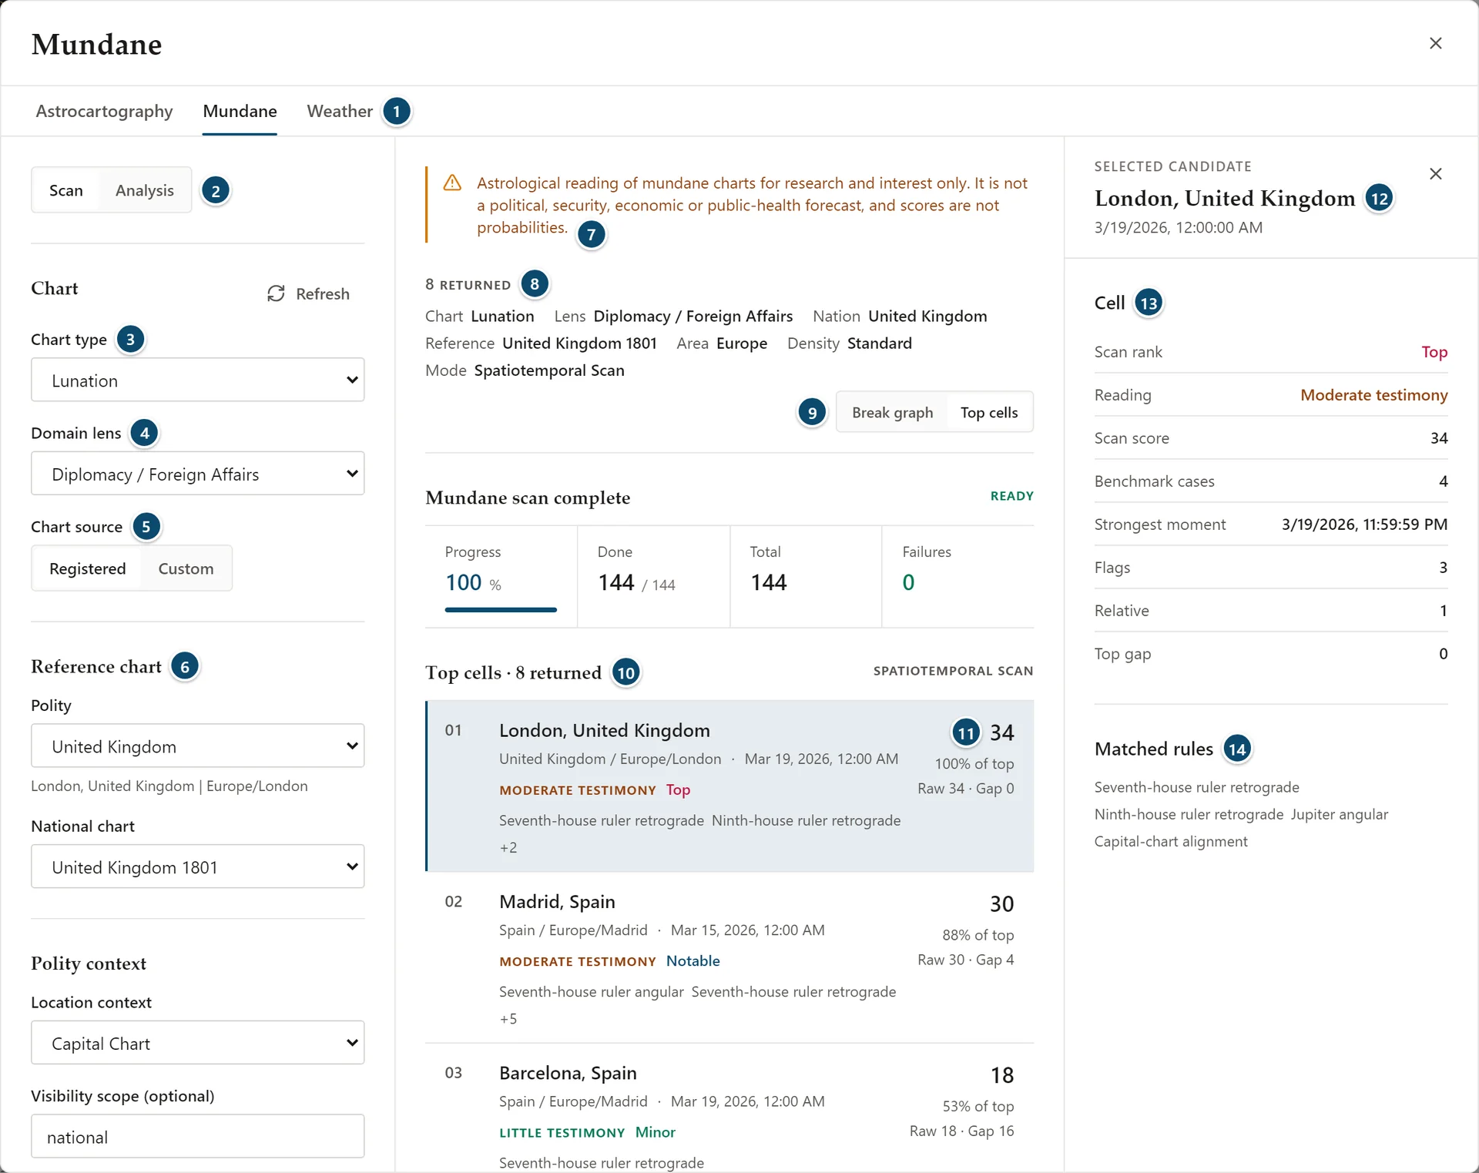
Task: Open the Chart type Lunation dropdown
Action: pyautogui.click(x=197, y=380)
